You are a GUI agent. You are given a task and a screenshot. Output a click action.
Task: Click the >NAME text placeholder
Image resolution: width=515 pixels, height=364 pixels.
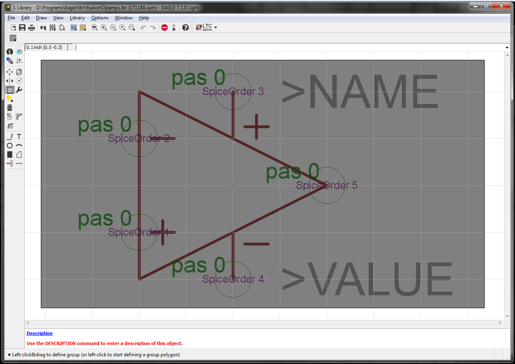[x=360, y=92]
